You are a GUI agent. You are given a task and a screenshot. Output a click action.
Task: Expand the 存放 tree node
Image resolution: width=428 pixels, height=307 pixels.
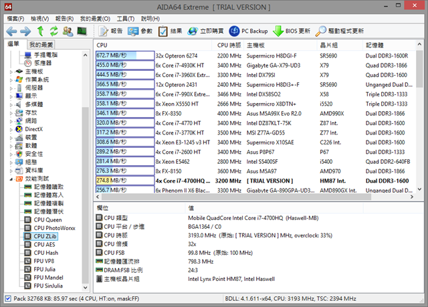point(11,113)
